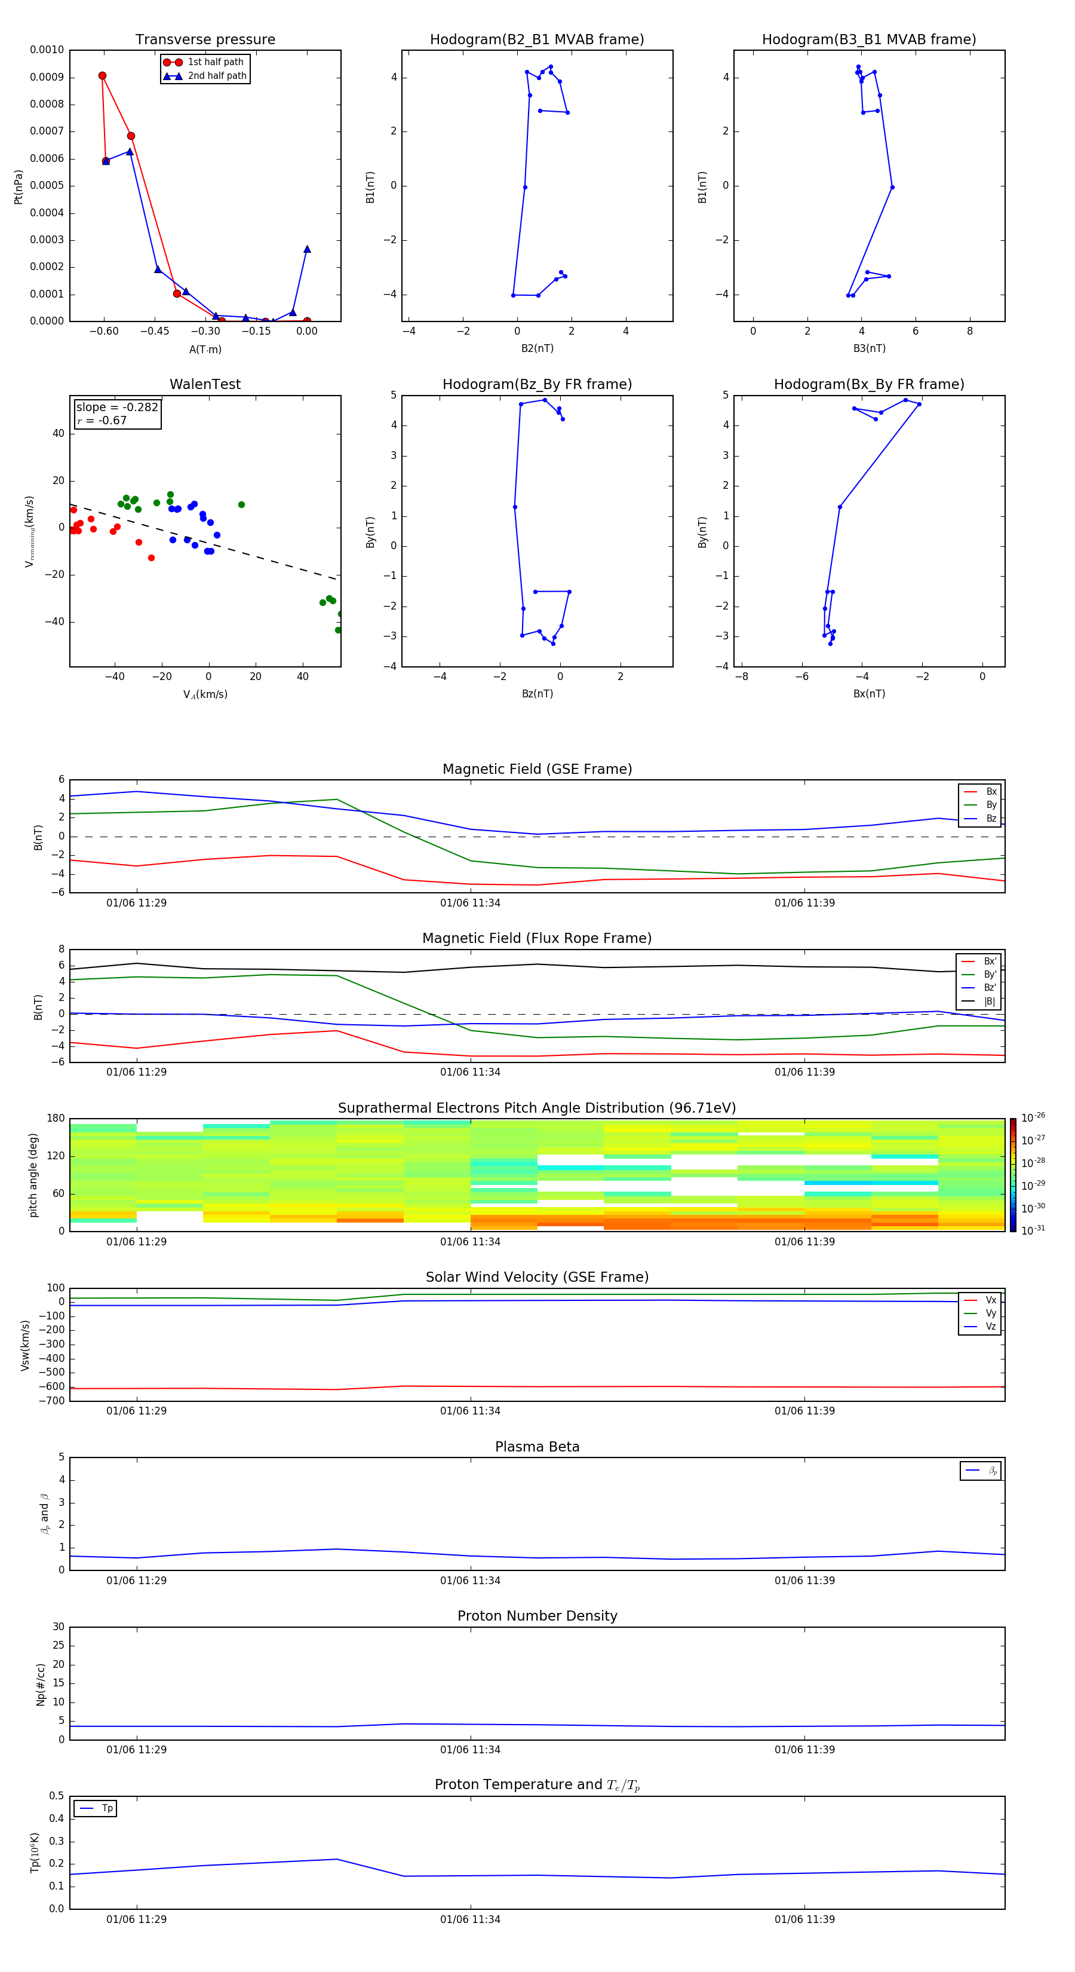Click the '0.0010' tick on pressure axis
Image resolution: width=1075 pixels, height=1972 pixels.
pos(47,50)
